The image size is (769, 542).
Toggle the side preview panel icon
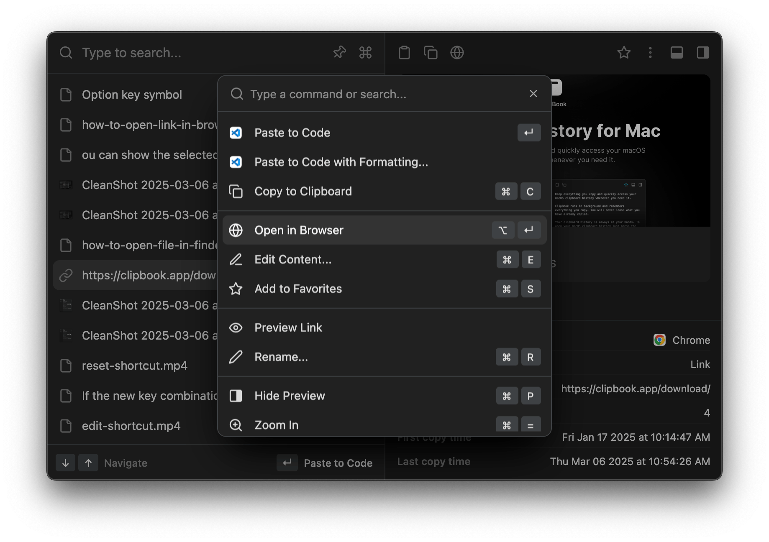[x=703, y=53]
